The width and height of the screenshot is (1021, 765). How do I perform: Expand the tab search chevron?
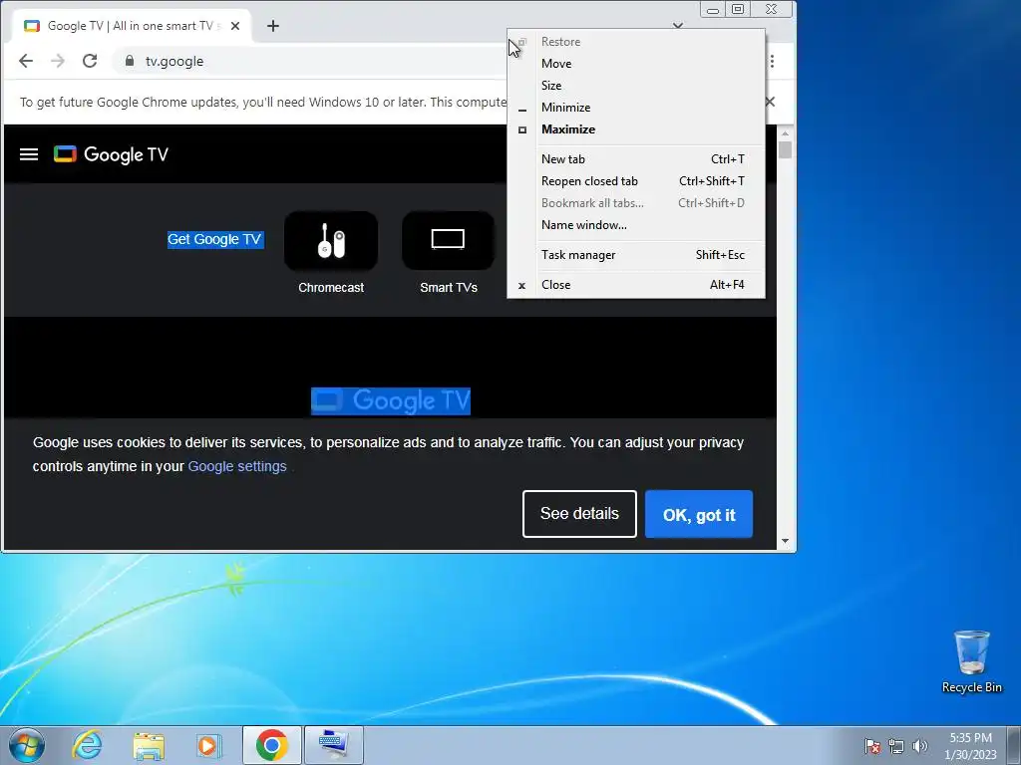point(678,26)
